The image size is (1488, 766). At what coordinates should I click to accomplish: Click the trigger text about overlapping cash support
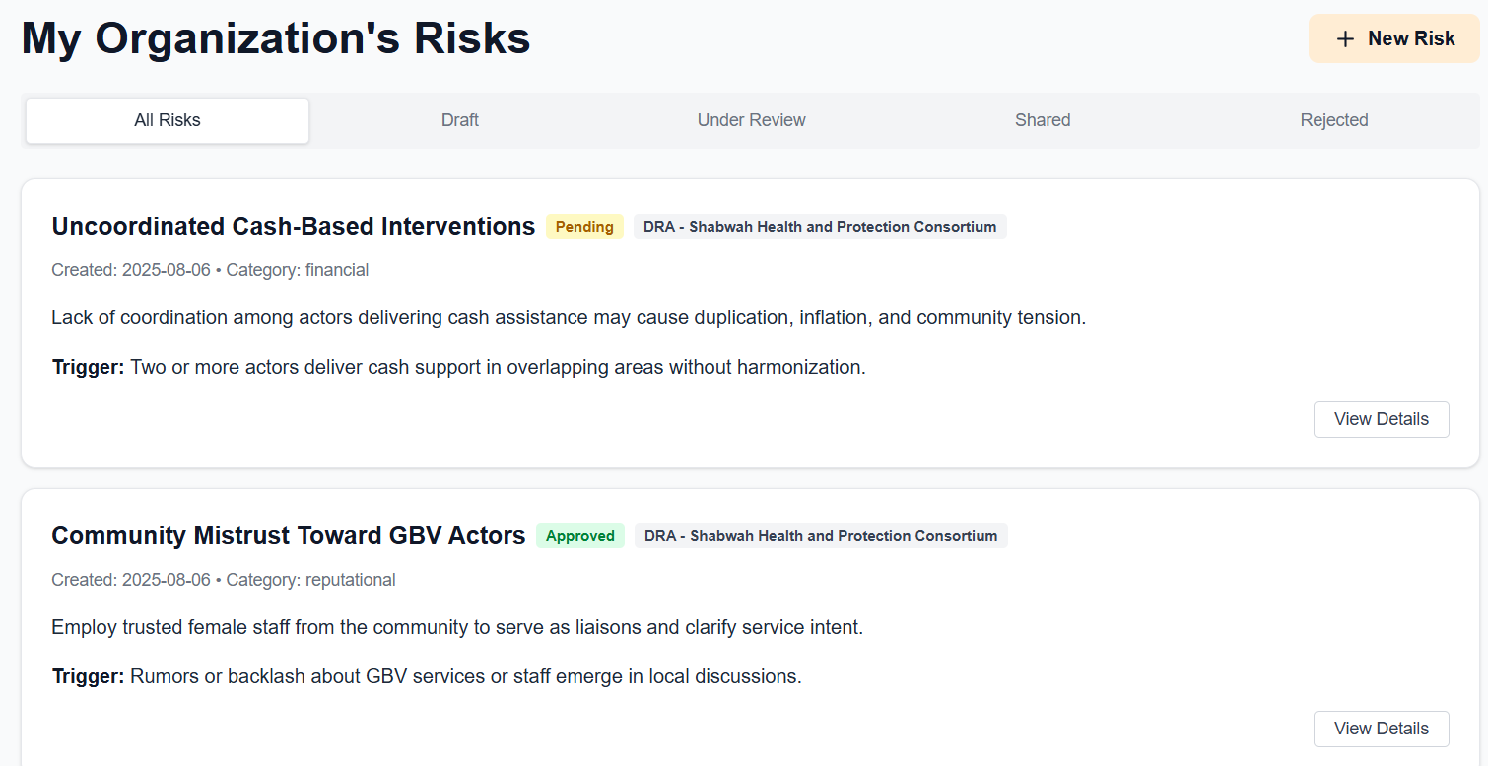[x=497, y=368]
